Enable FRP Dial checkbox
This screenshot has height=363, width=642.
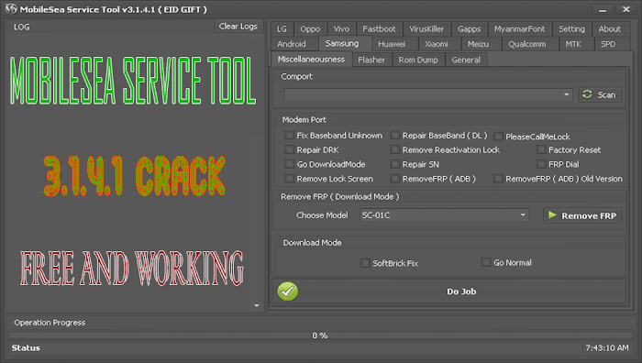pos(541,164)
